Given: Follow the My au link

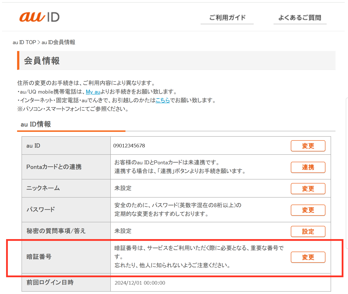Looking at the screenshot, I should point(93,92).
